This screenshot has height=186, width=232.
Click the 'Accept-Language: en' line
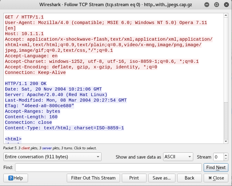click(x=31, y=56)
